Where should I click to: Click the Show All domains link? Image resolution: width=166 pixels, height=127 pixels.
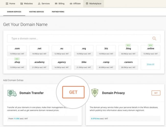coord(150,64)
